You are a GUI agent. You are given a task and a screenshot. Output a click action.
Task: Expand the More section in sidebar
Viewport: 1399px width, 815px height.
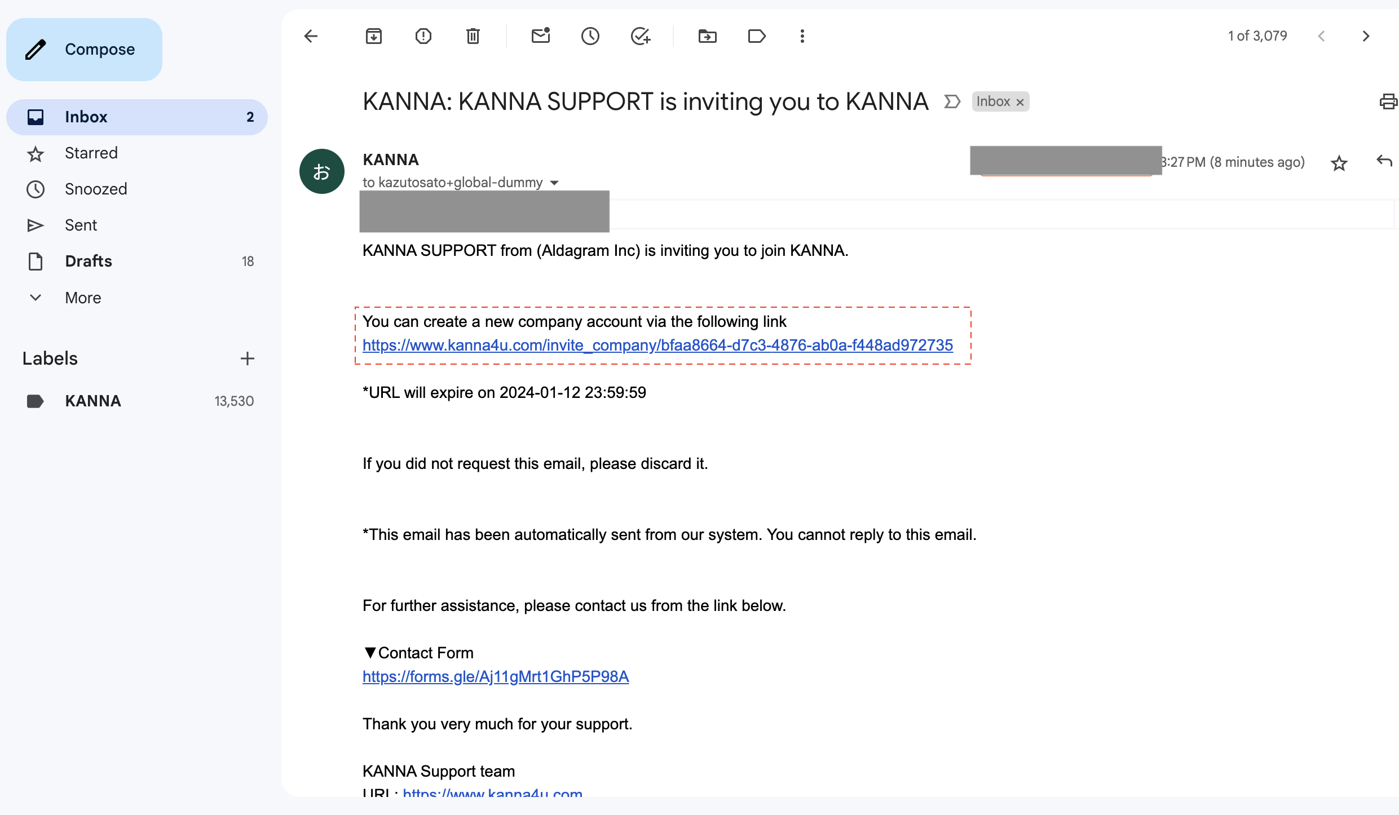coord(82,298)
